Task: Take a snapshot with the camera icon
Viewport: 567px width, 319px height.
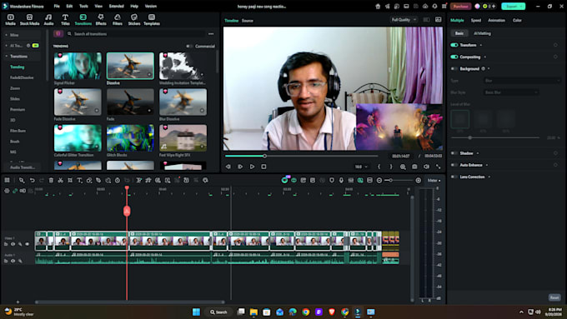Action: pos(414,167)
